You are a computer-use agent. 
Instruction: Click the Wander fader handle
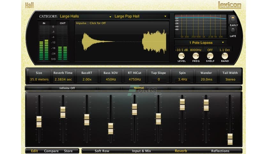coord(206,105)
